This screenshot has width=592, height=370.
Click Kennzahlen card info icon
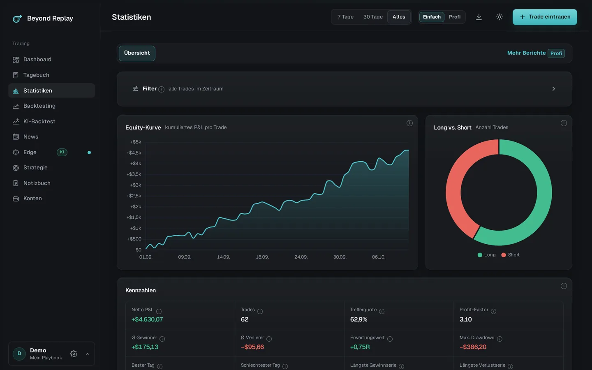click(564, 286)
